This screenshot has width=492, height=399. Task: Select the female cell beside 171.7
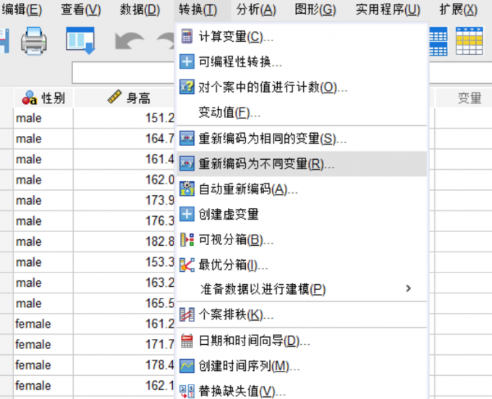[43, 345]
